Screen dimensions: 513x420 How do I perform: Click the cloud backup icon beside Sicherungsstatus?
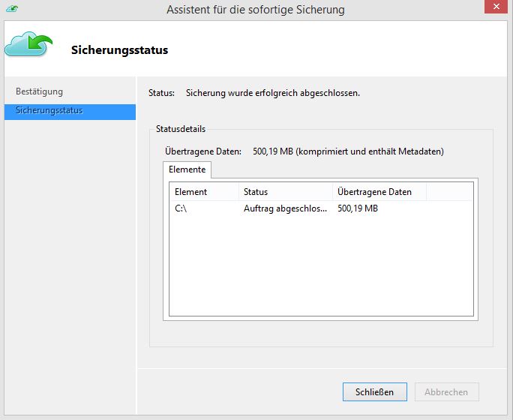[x=28, y=43]
